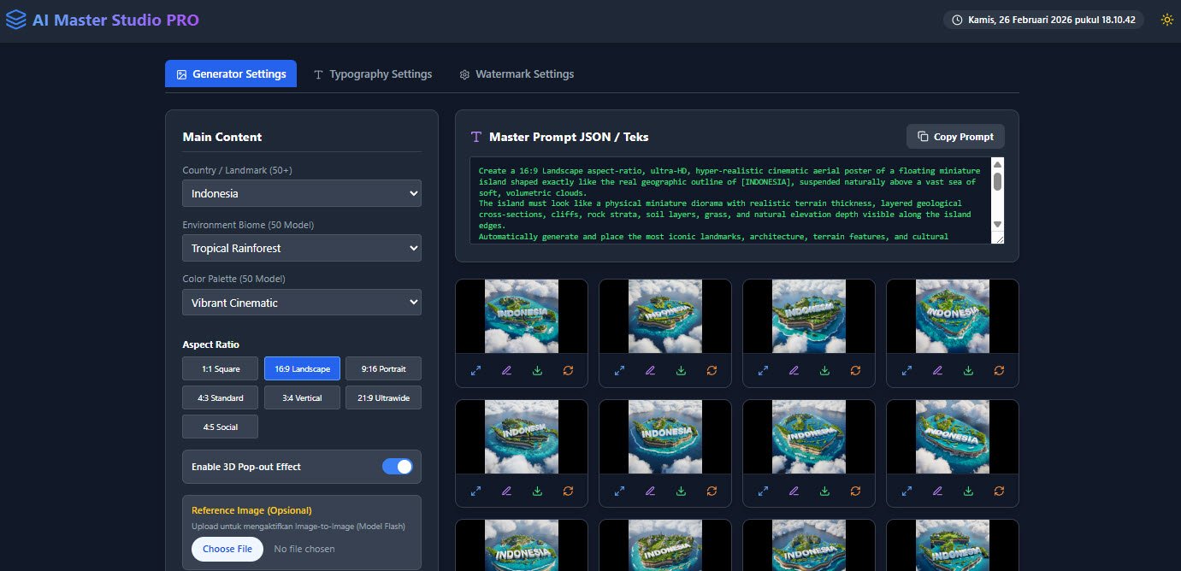Image resolution: width=1181 pixels, height=571 pixels.
Task: Switch to the Watermark Settings tab
Action: [517, 74]
